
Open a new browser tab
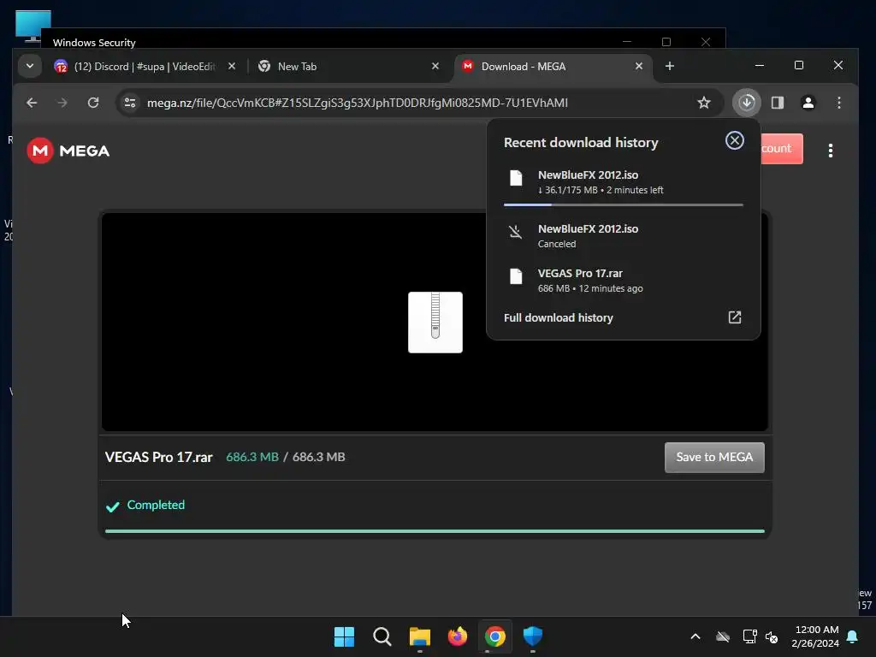click(x=670, y=67)
